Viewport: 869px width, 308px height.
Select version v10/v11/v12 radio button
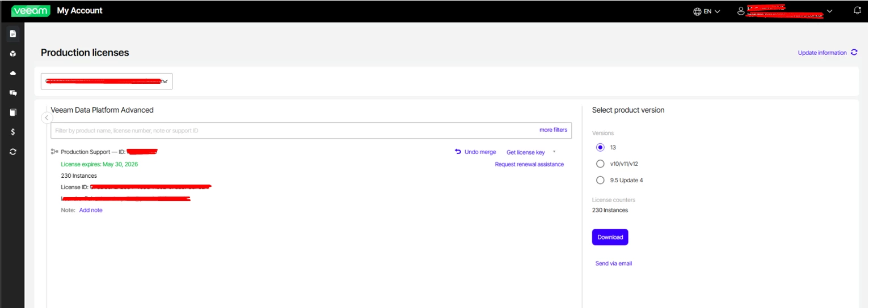click(x=600, y=164)
